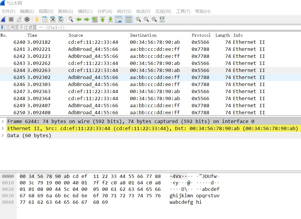The width and height of the screenshot is (301, 219).
Task: Click the open capture file folder icon
Action: (x=37, y=19)
